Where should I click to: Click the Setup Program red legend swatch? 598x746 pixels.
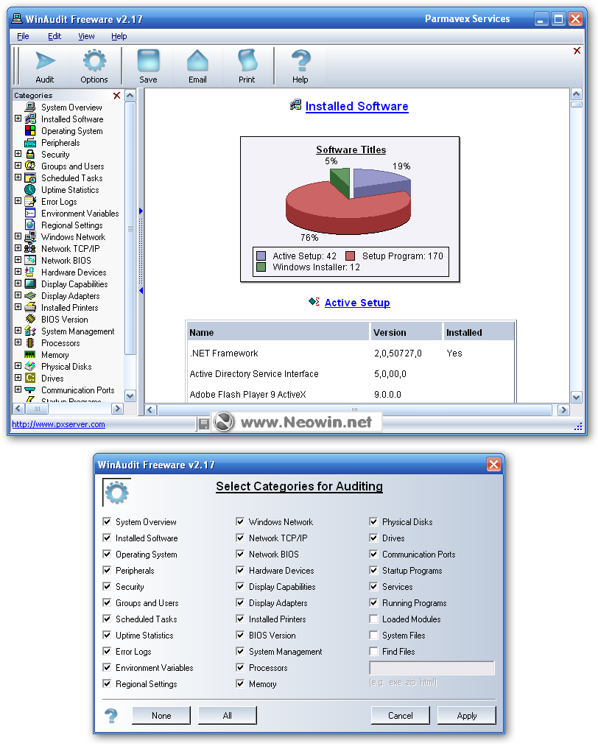[x=351, y=256]
